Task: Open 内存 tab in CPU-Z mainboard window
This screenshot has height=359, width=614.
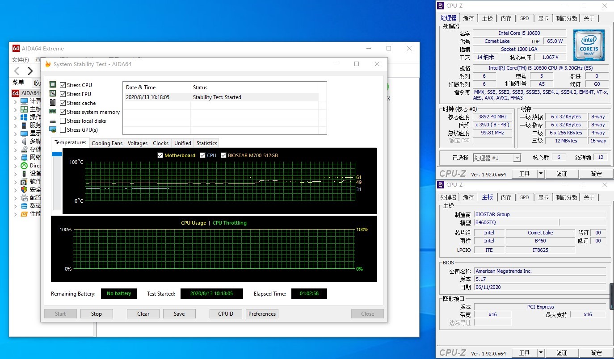Action: click(506, 197)
